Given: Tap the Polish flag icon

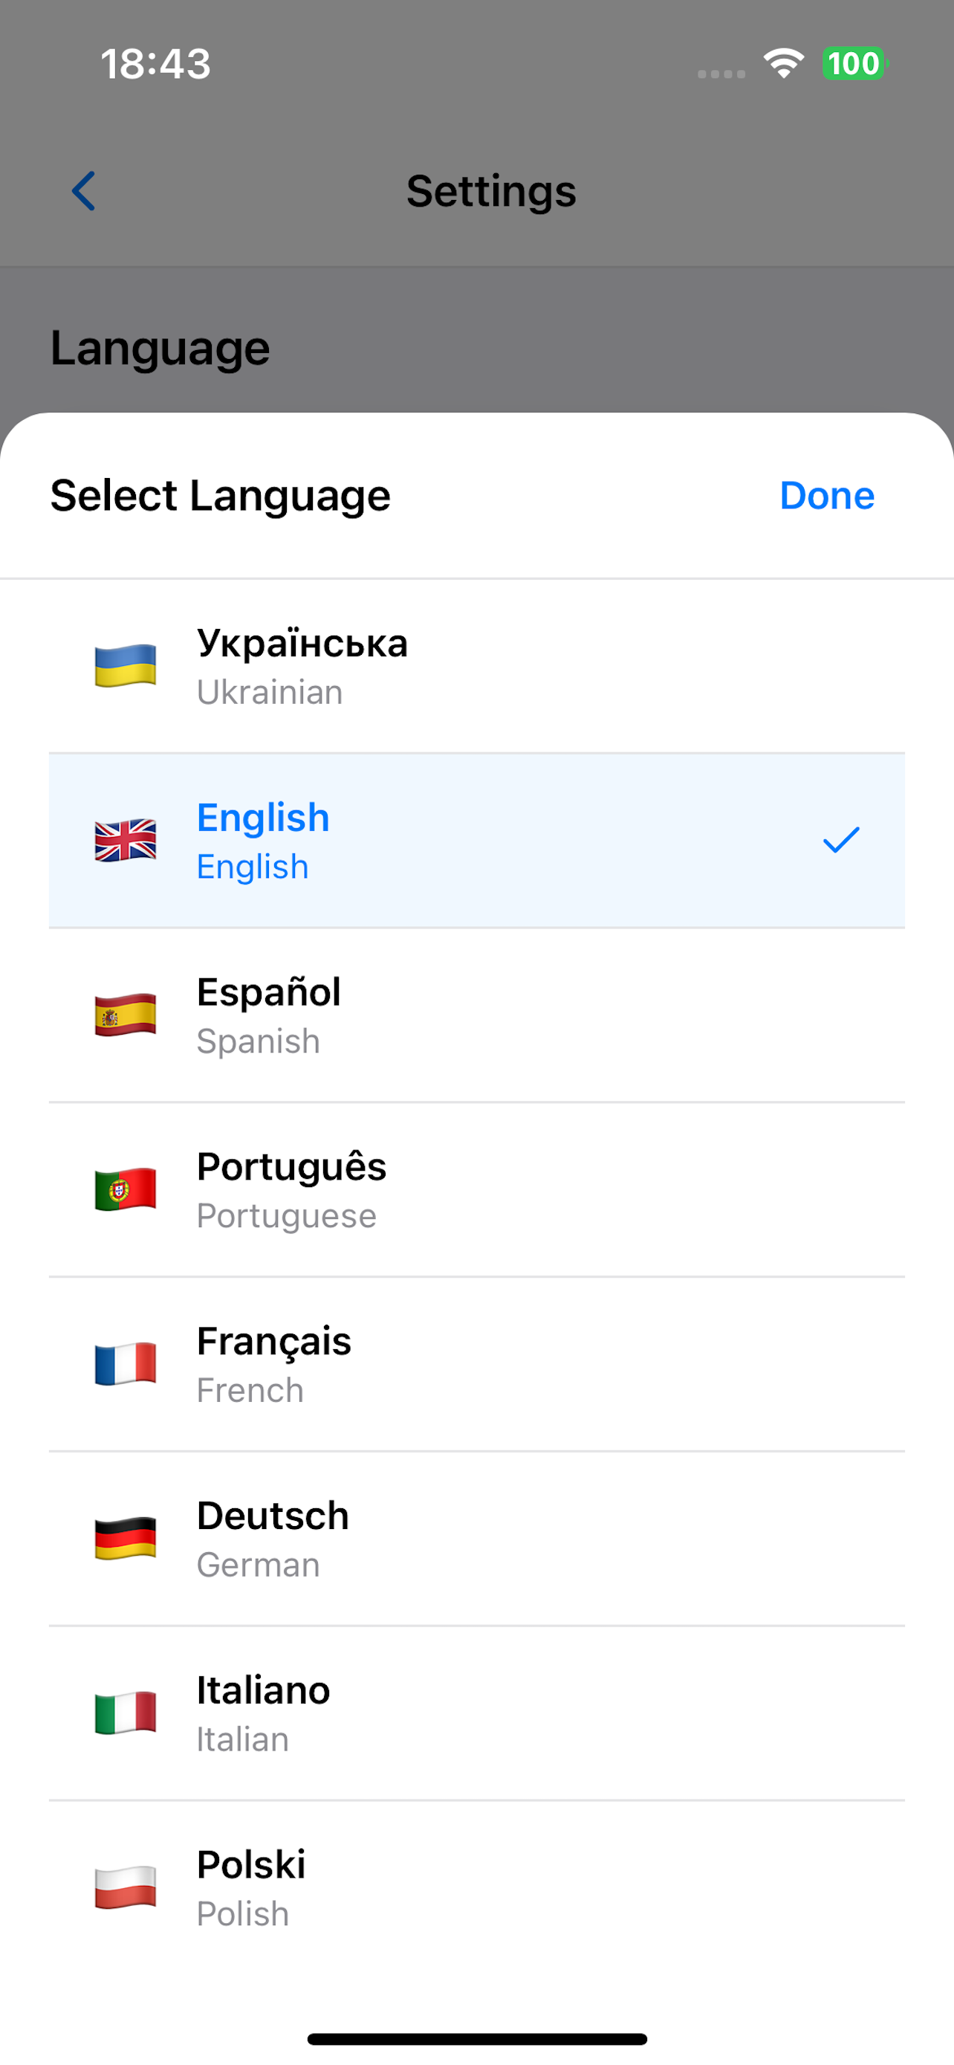Looking at the screenshot, I should 125,1887.
